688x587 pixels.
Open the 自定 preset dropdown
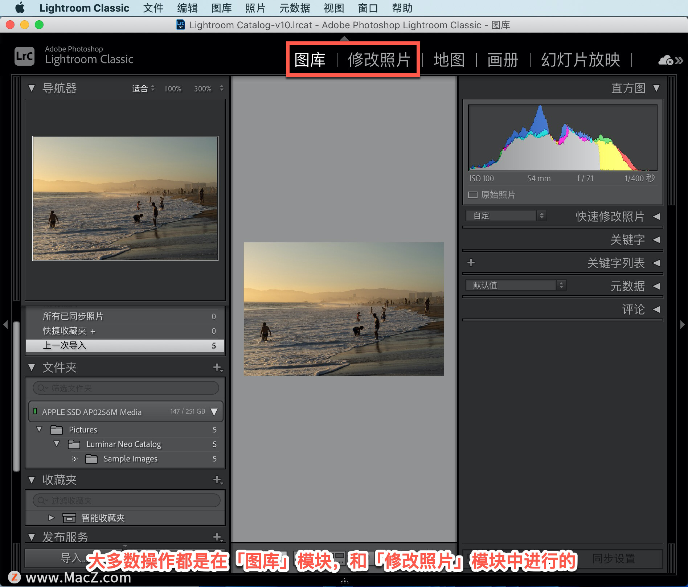(506, 216)
